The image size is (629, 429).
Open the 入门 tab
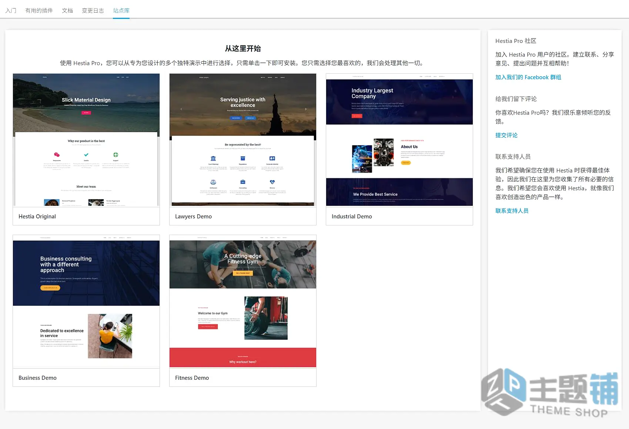[11, 10]
